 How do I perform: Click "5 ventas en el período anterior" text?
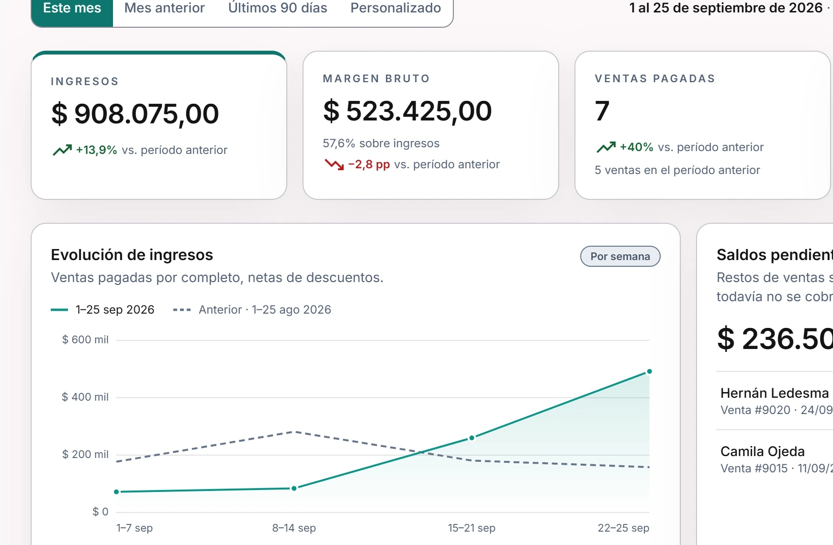pos(677,170)
